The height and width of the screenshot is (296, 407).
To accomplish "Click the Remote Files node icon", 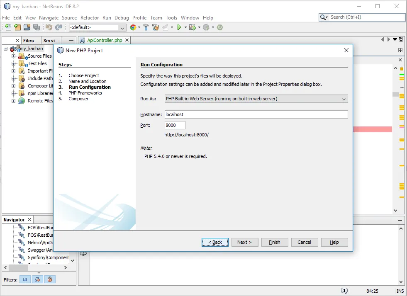I will [22, 101].
